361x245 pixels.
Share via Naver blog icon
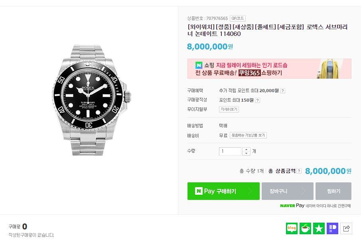click(x=292, y=228)
